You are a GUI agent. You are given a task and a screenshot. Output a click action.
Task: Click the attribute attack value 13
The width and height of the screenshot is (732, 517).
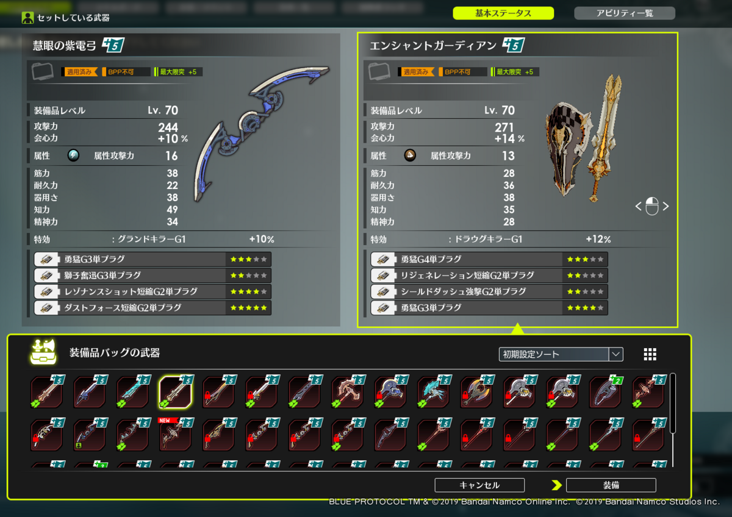[509, 156]
